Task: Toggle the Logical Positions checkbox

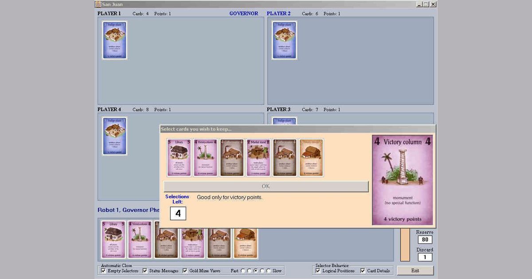Action: (318, 271)
